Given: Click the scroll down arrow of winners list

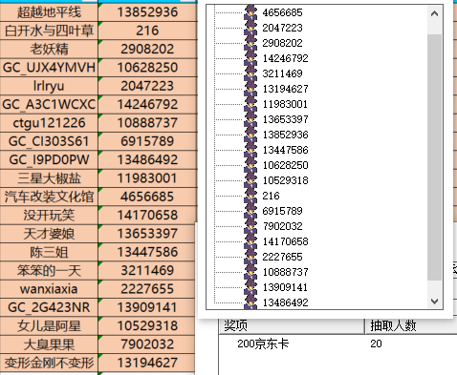Looking at the screenshot, I should coord(434,301).
